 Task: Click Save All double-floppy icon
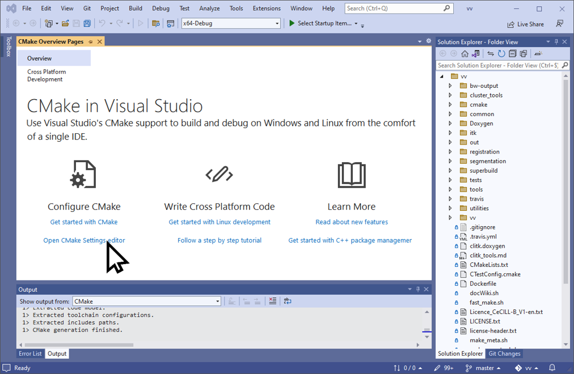87,23
